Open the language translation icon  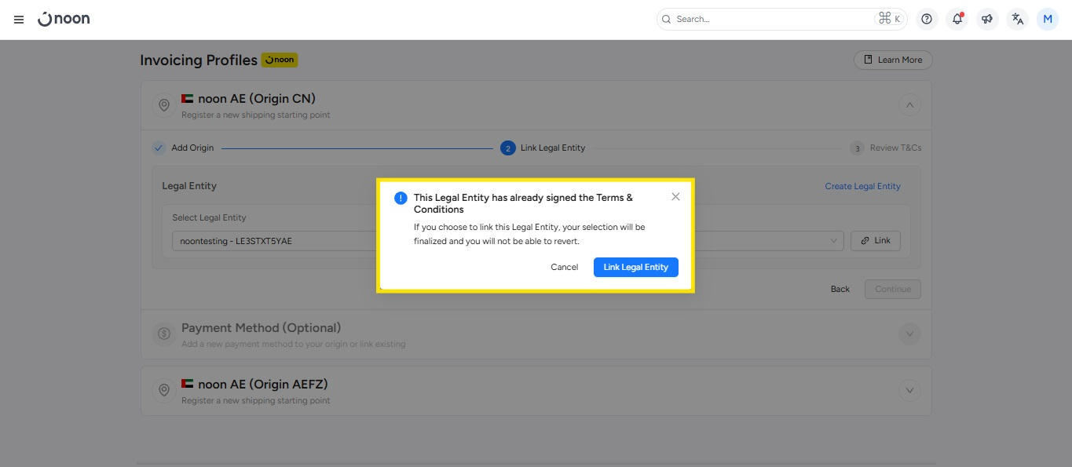click(x=1018, y=20)
